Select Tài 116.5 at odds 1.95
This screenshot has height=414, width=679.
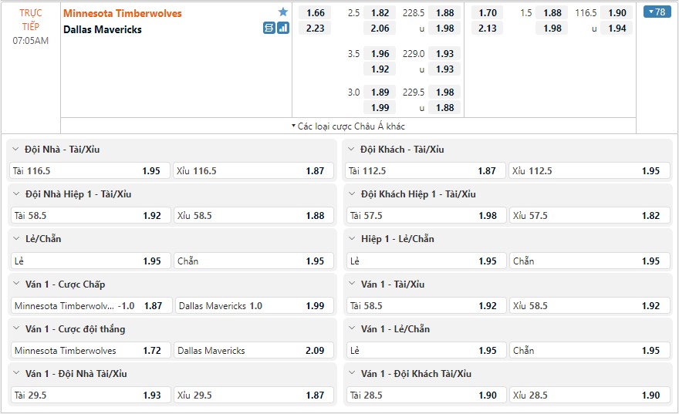[90, 171]
